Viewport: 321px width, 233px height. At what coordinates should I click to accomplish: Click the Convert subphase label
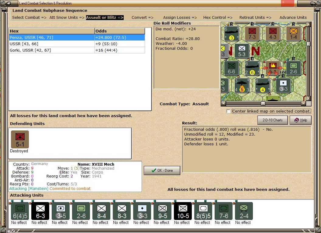click(143, 18)
